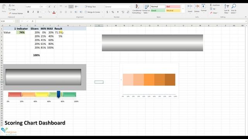
Task: Collapse the ribbon with the arrow
Action: tap(246, 17)
